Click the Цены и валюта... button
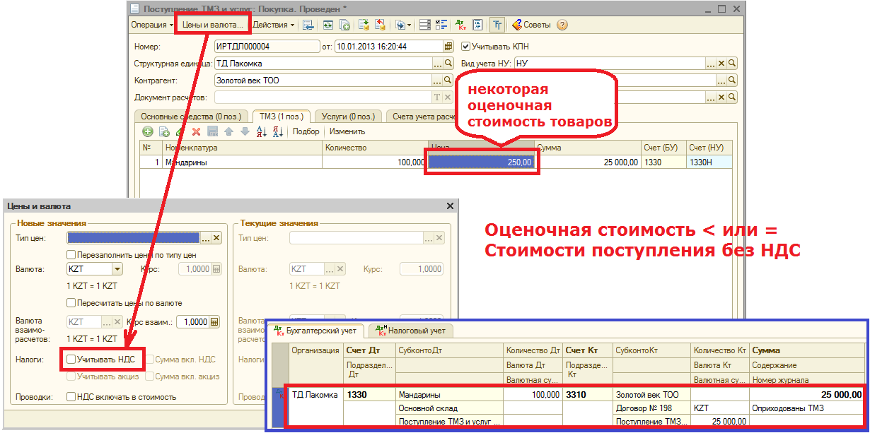Screen dimensions: 870x433 coord(212,25)
